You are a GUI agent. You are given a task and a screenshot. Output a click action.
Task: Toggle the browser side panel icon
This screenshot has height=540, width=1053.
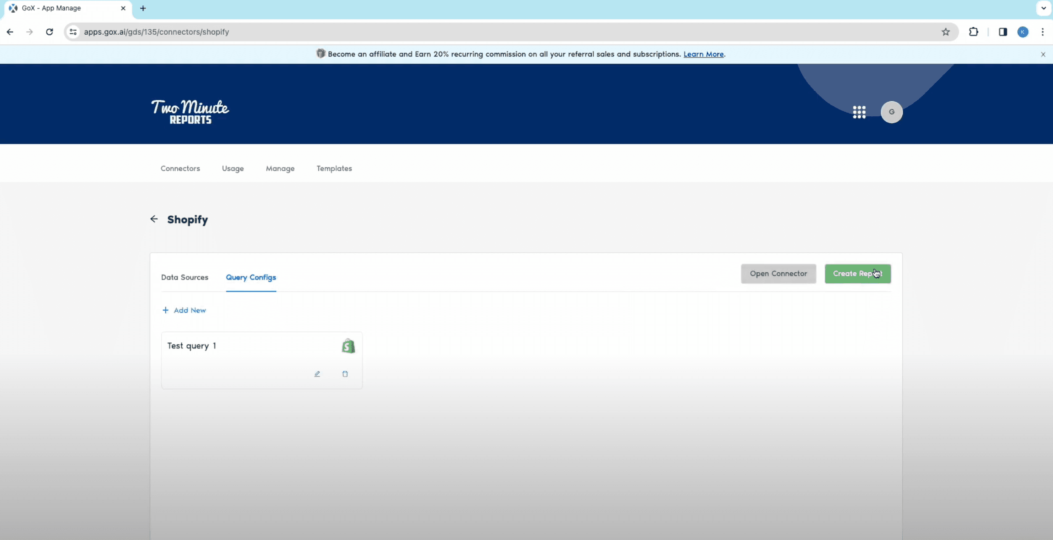click(x=1003, y=32)
